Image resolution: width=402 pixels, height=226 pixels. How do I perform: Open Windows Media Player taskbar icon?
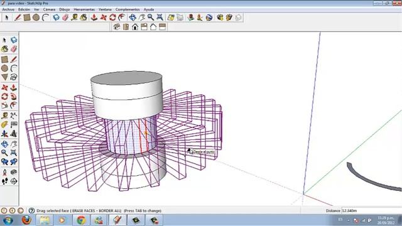(x=62, y=220)
